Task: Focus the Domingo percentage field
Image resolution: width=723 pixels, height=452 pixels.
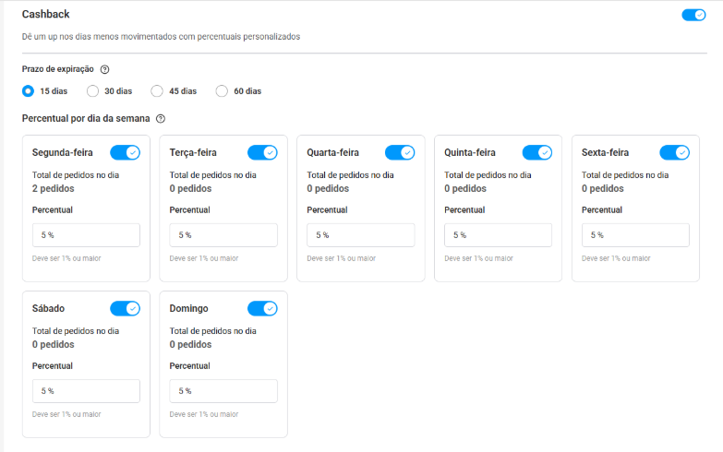Action: (223, 391)
